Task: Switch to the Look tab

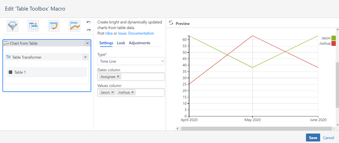Action: (x=121, y=43)
